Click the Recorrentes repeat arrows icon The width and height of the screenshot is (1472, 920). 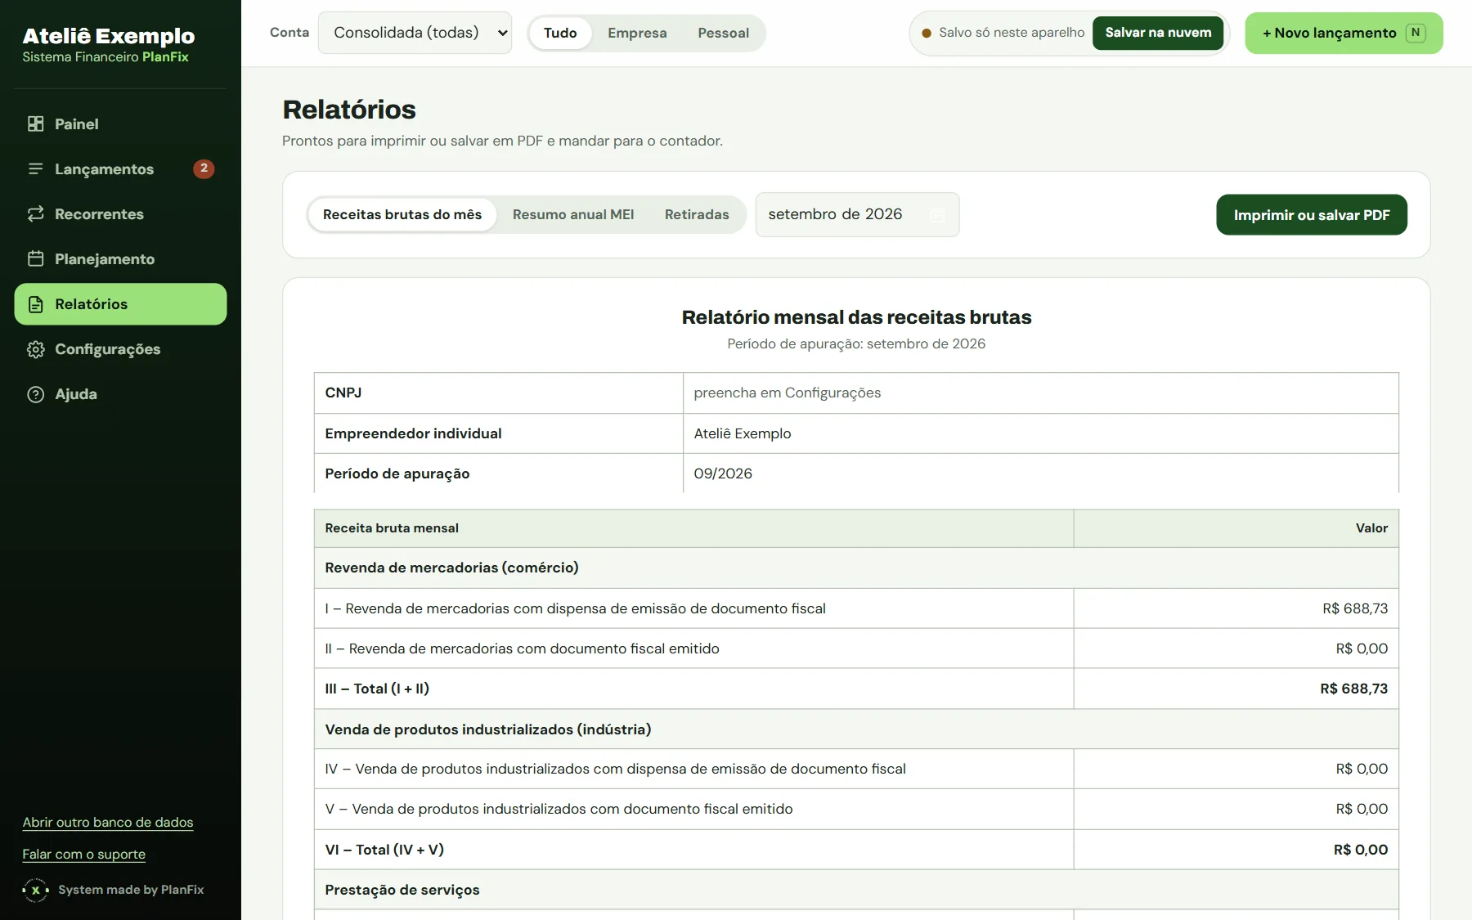tap(36, 214)
